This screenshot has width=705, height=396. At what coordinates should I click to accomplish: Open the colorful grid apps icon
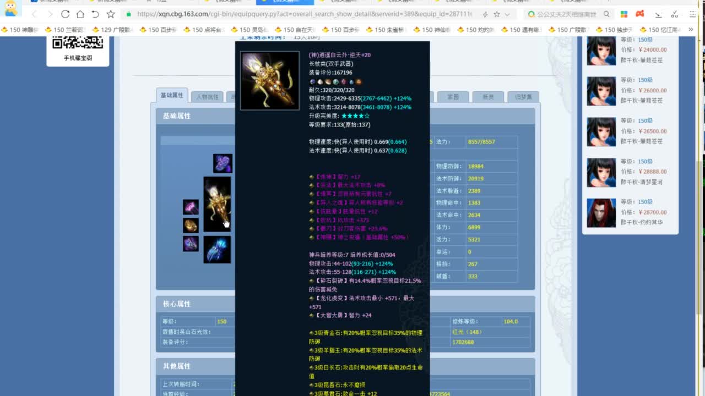(624, 14)
